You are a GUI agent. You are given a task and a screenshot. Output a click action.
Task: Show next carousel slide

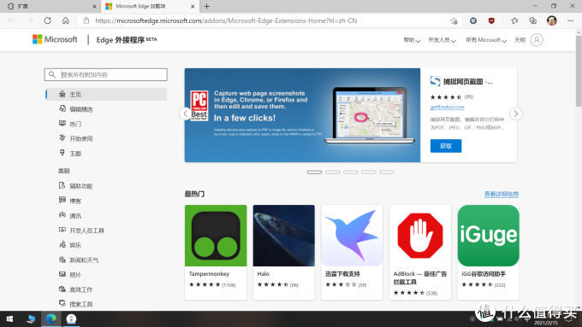point(516,114)
